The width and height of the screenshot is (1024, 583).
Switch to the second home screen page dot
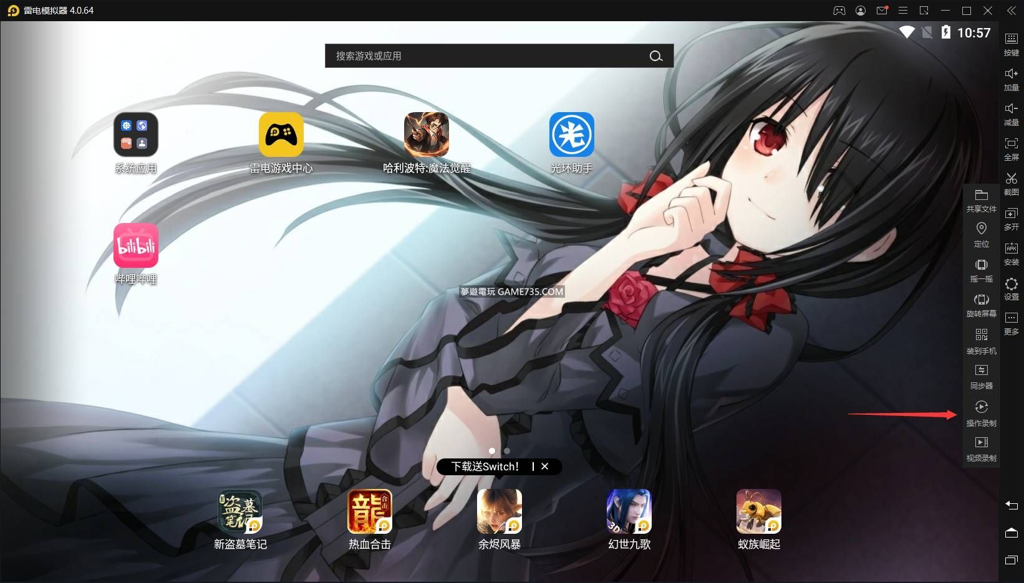[507, 451]
